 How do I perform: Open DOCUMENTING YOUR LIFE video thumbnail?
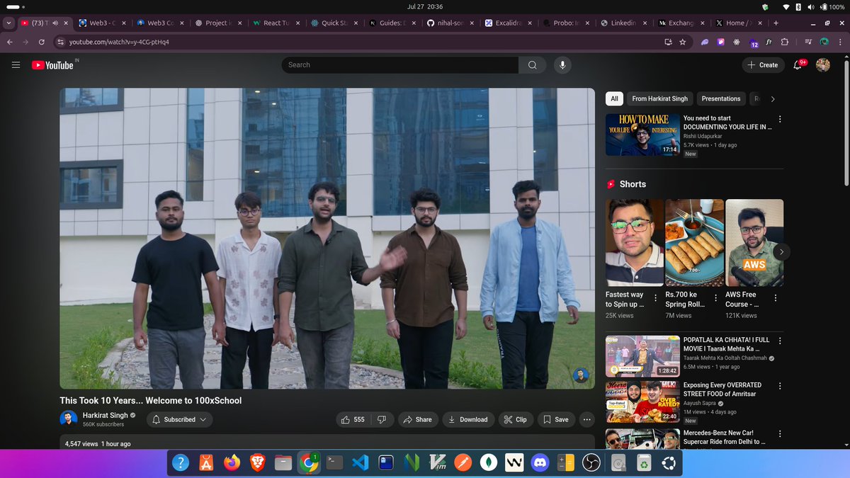[x=642, y=135]
